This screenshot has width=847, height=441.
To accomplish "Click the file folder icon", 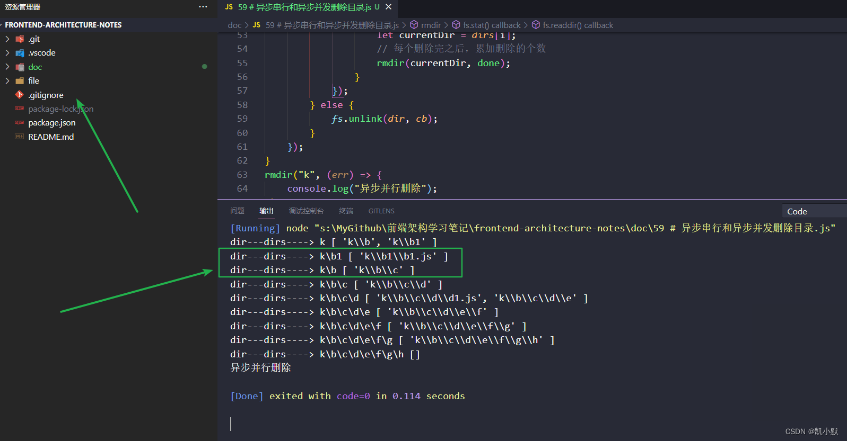I will point(20,81).
